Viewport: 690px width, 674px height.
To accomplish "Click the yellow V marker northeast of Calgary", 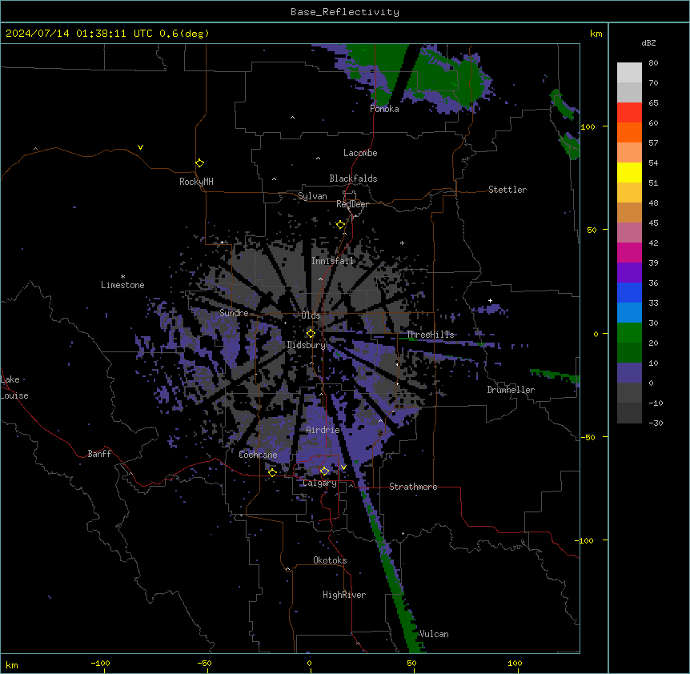I will pos(343,467).
